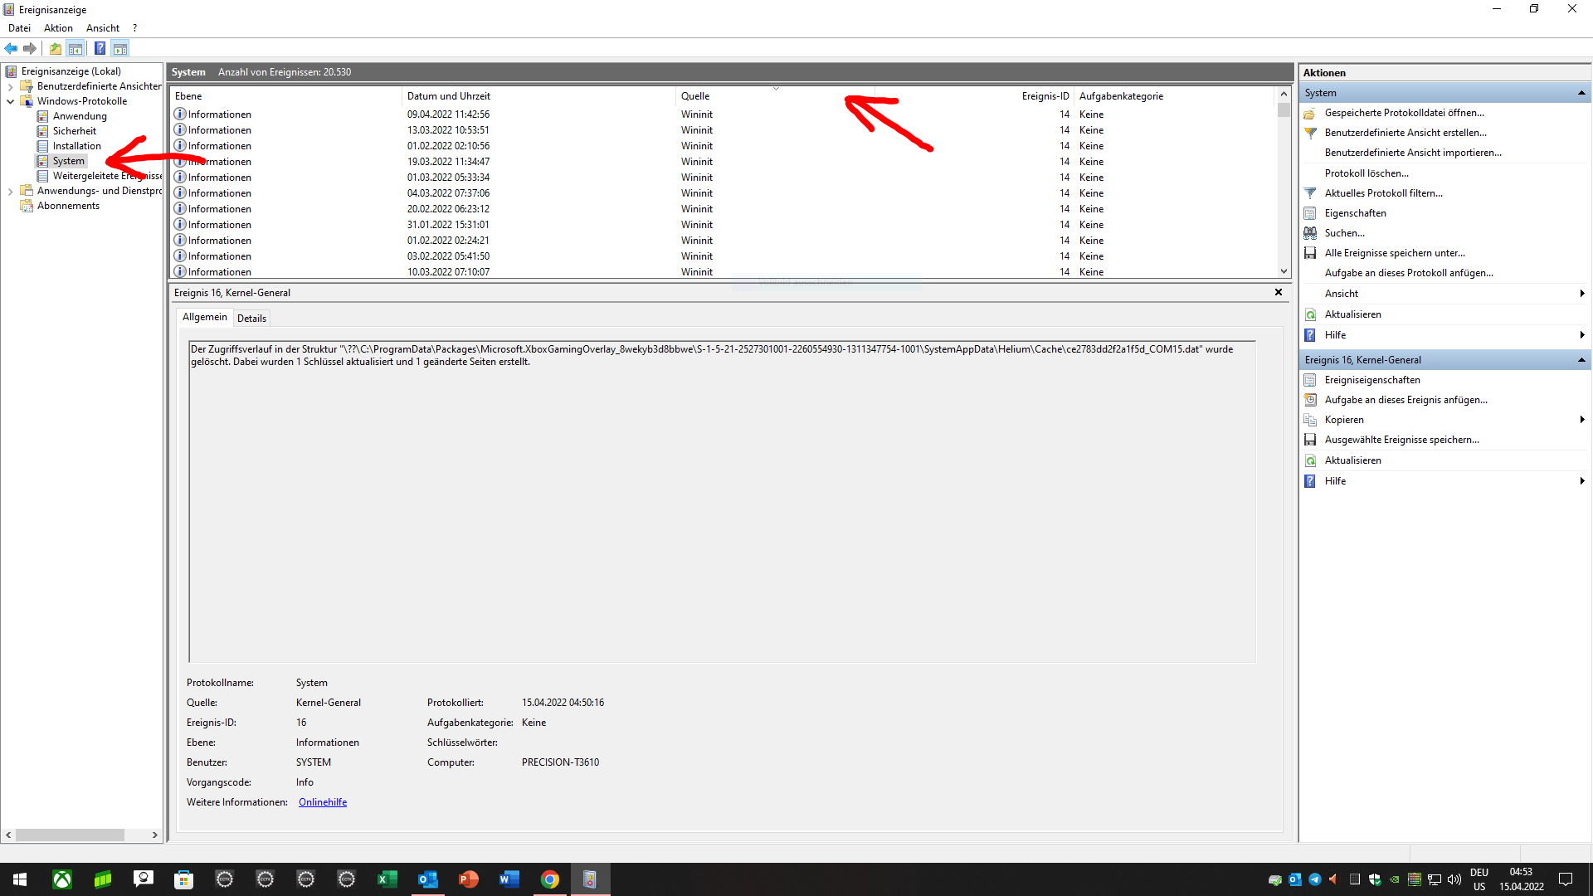Toggle the show/hide action pane toolbar button

click(x=120, y=48)
